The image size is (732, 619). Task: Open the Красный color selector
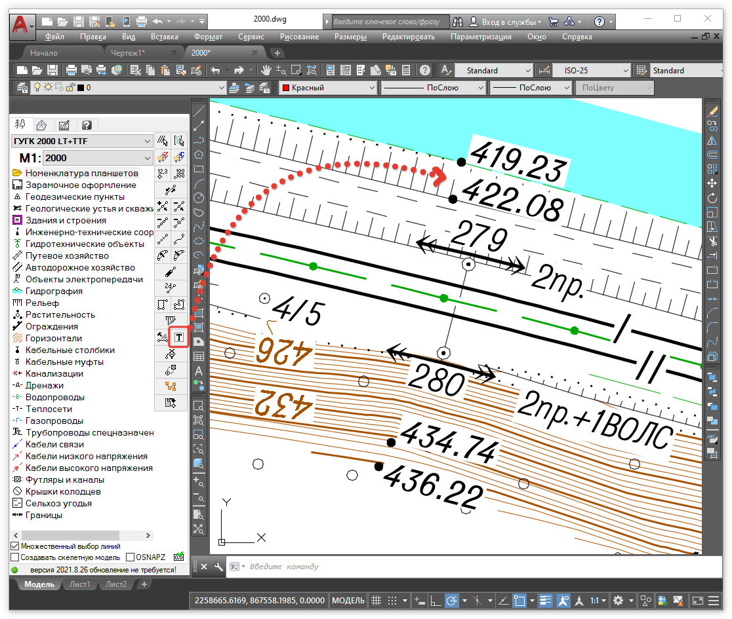click(x=328, y=88)
